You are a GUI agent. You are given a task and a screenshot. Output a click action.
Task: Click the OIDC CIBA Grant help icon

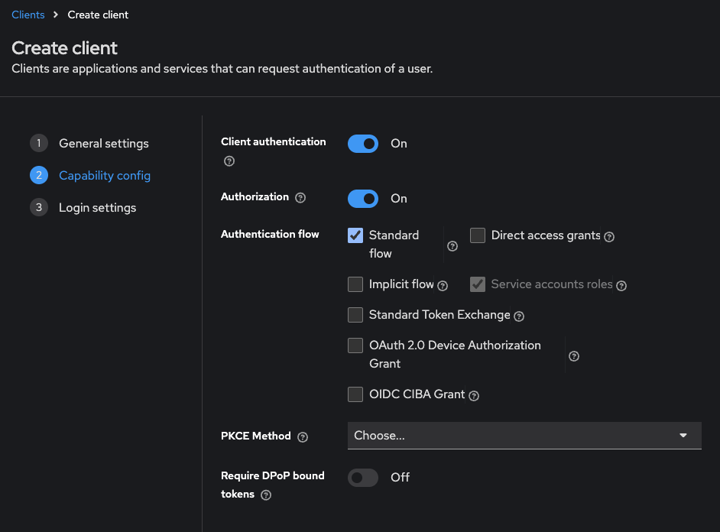(x=474, y=395)
